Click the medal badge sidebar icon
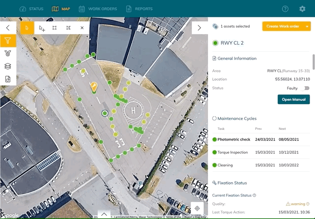 click(8, 53)
